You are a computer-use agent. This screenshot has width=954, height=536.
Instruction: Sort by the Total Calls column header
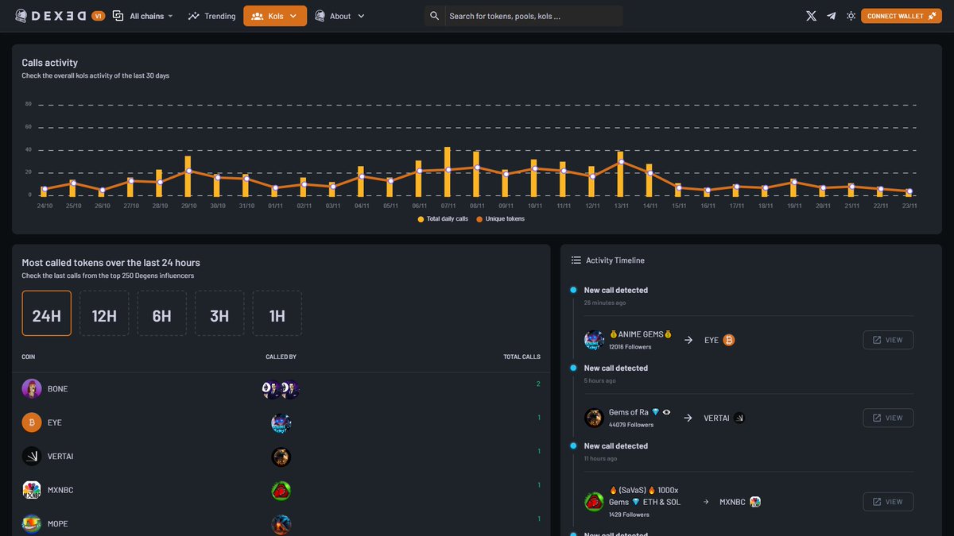(522, 357)
